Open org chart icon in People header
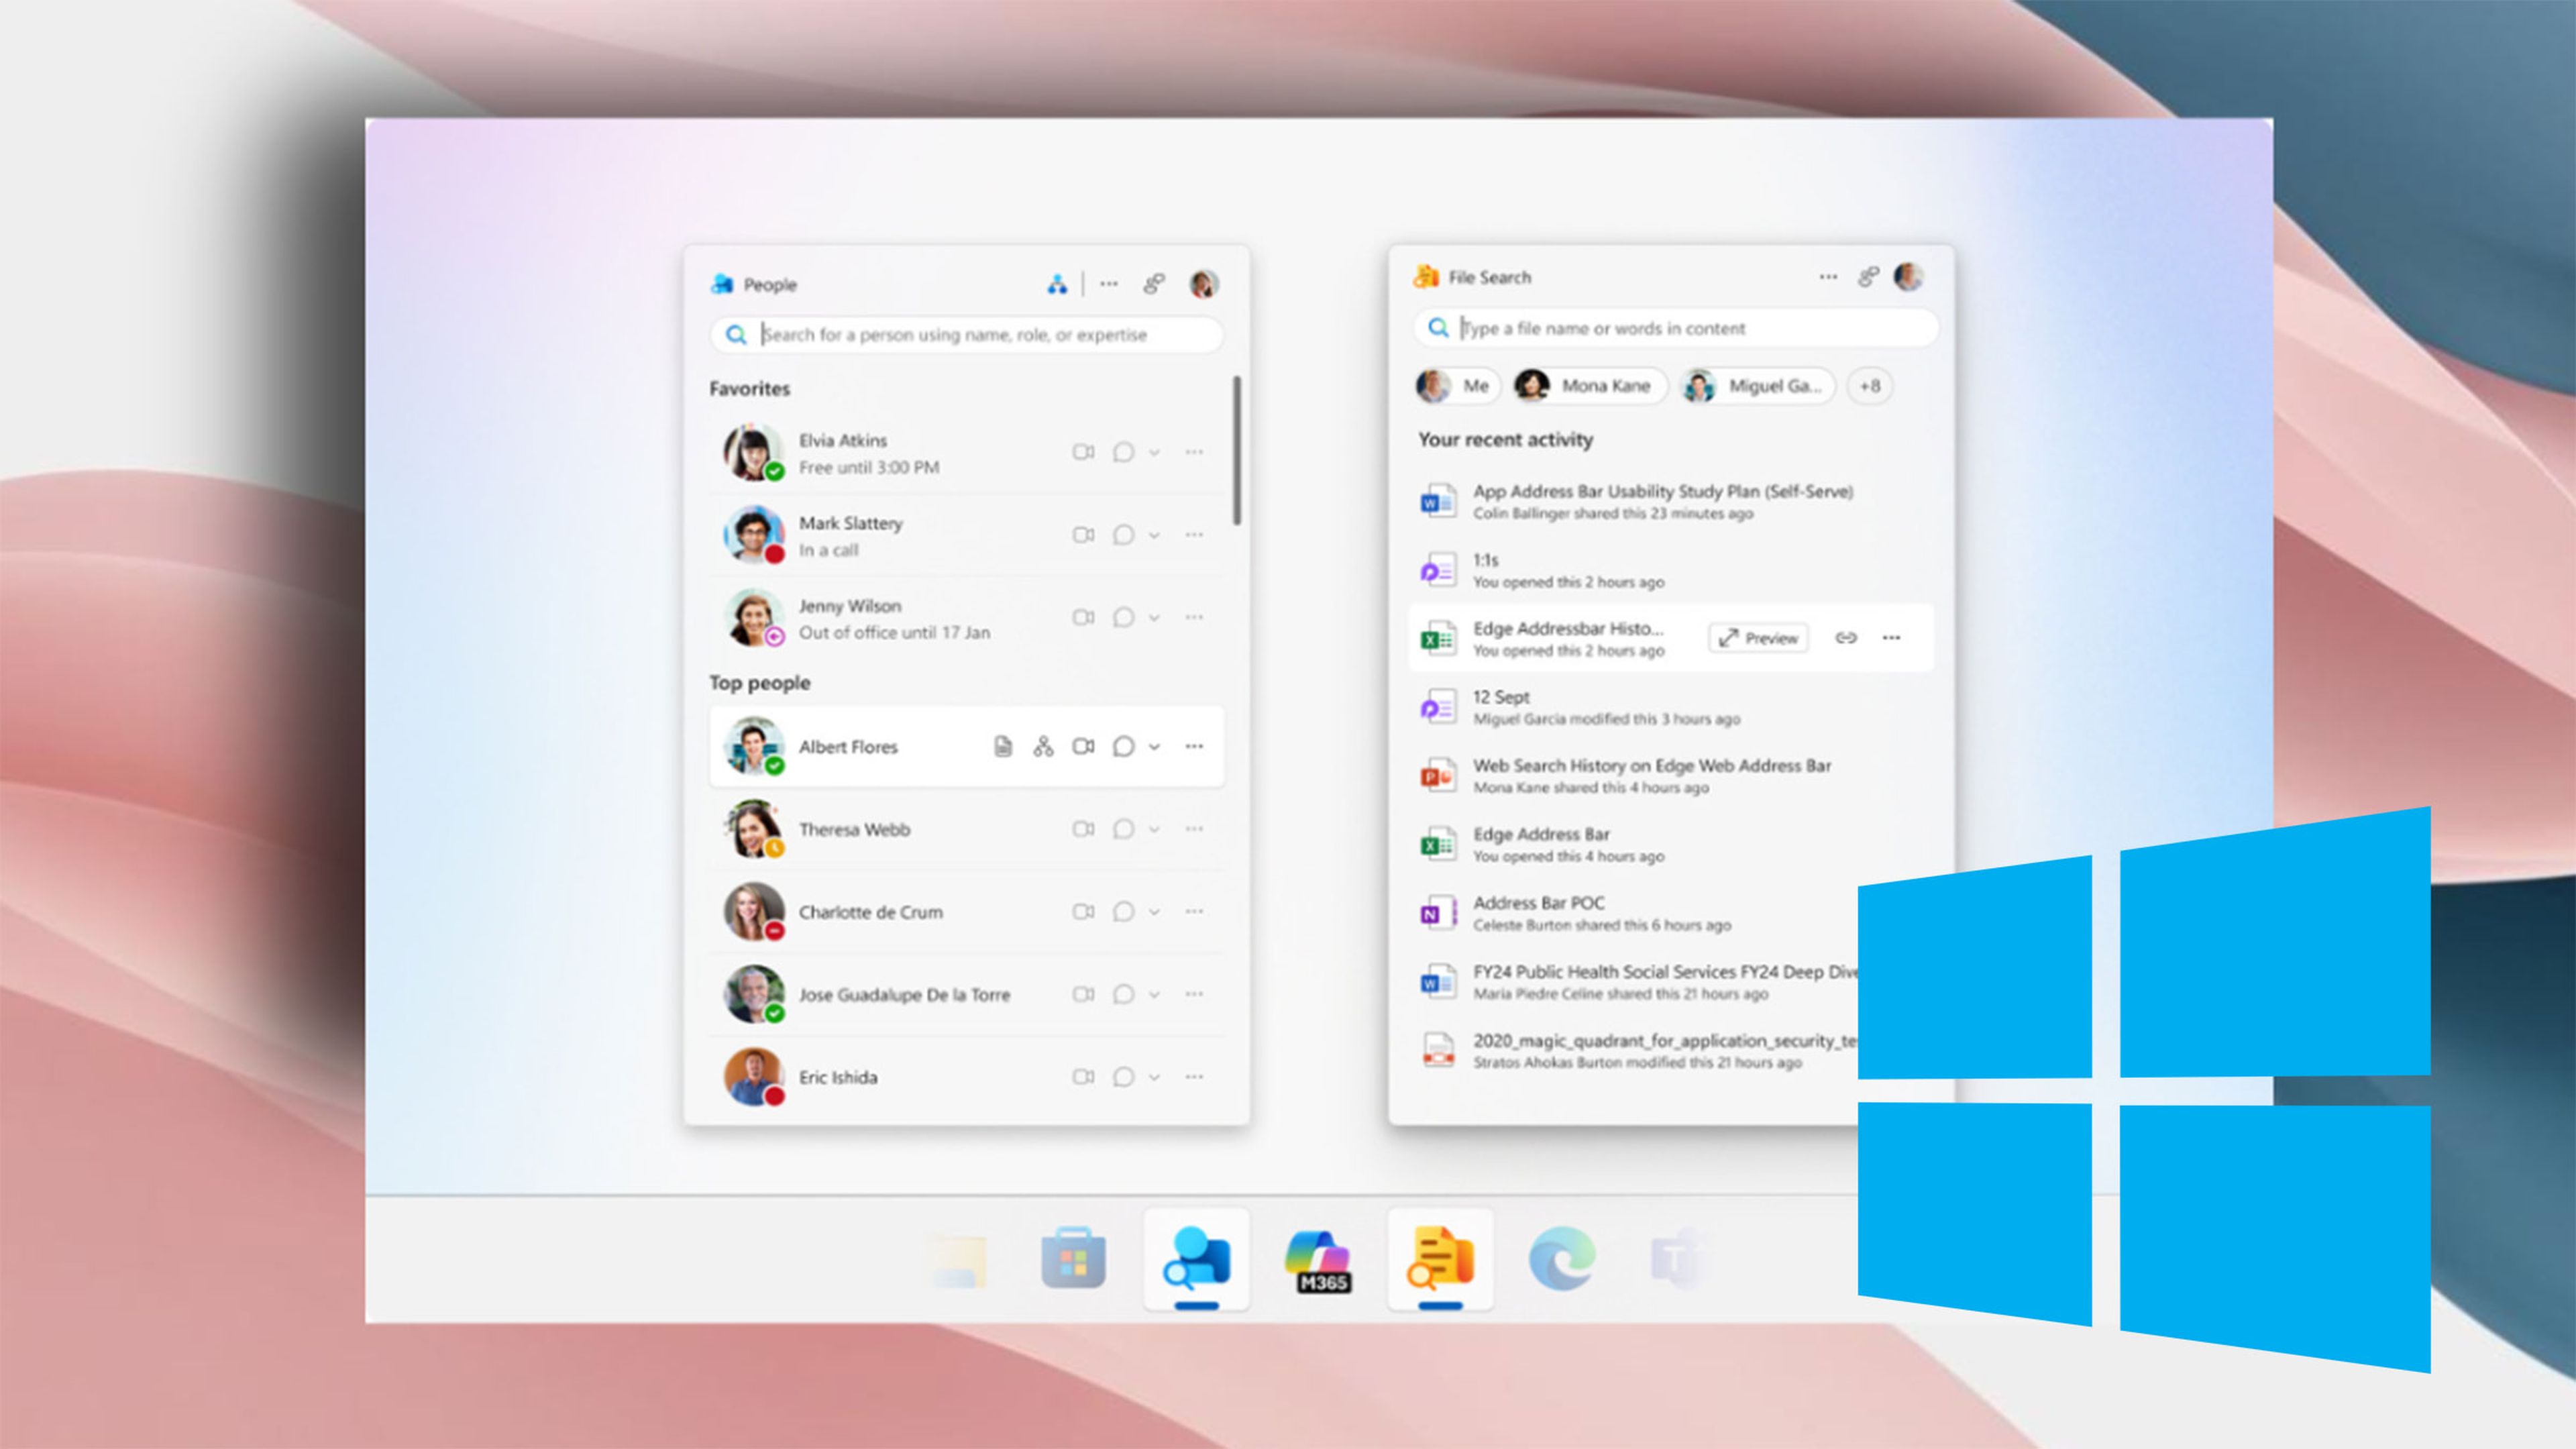2576x1449 pixels. [1057, 285]
